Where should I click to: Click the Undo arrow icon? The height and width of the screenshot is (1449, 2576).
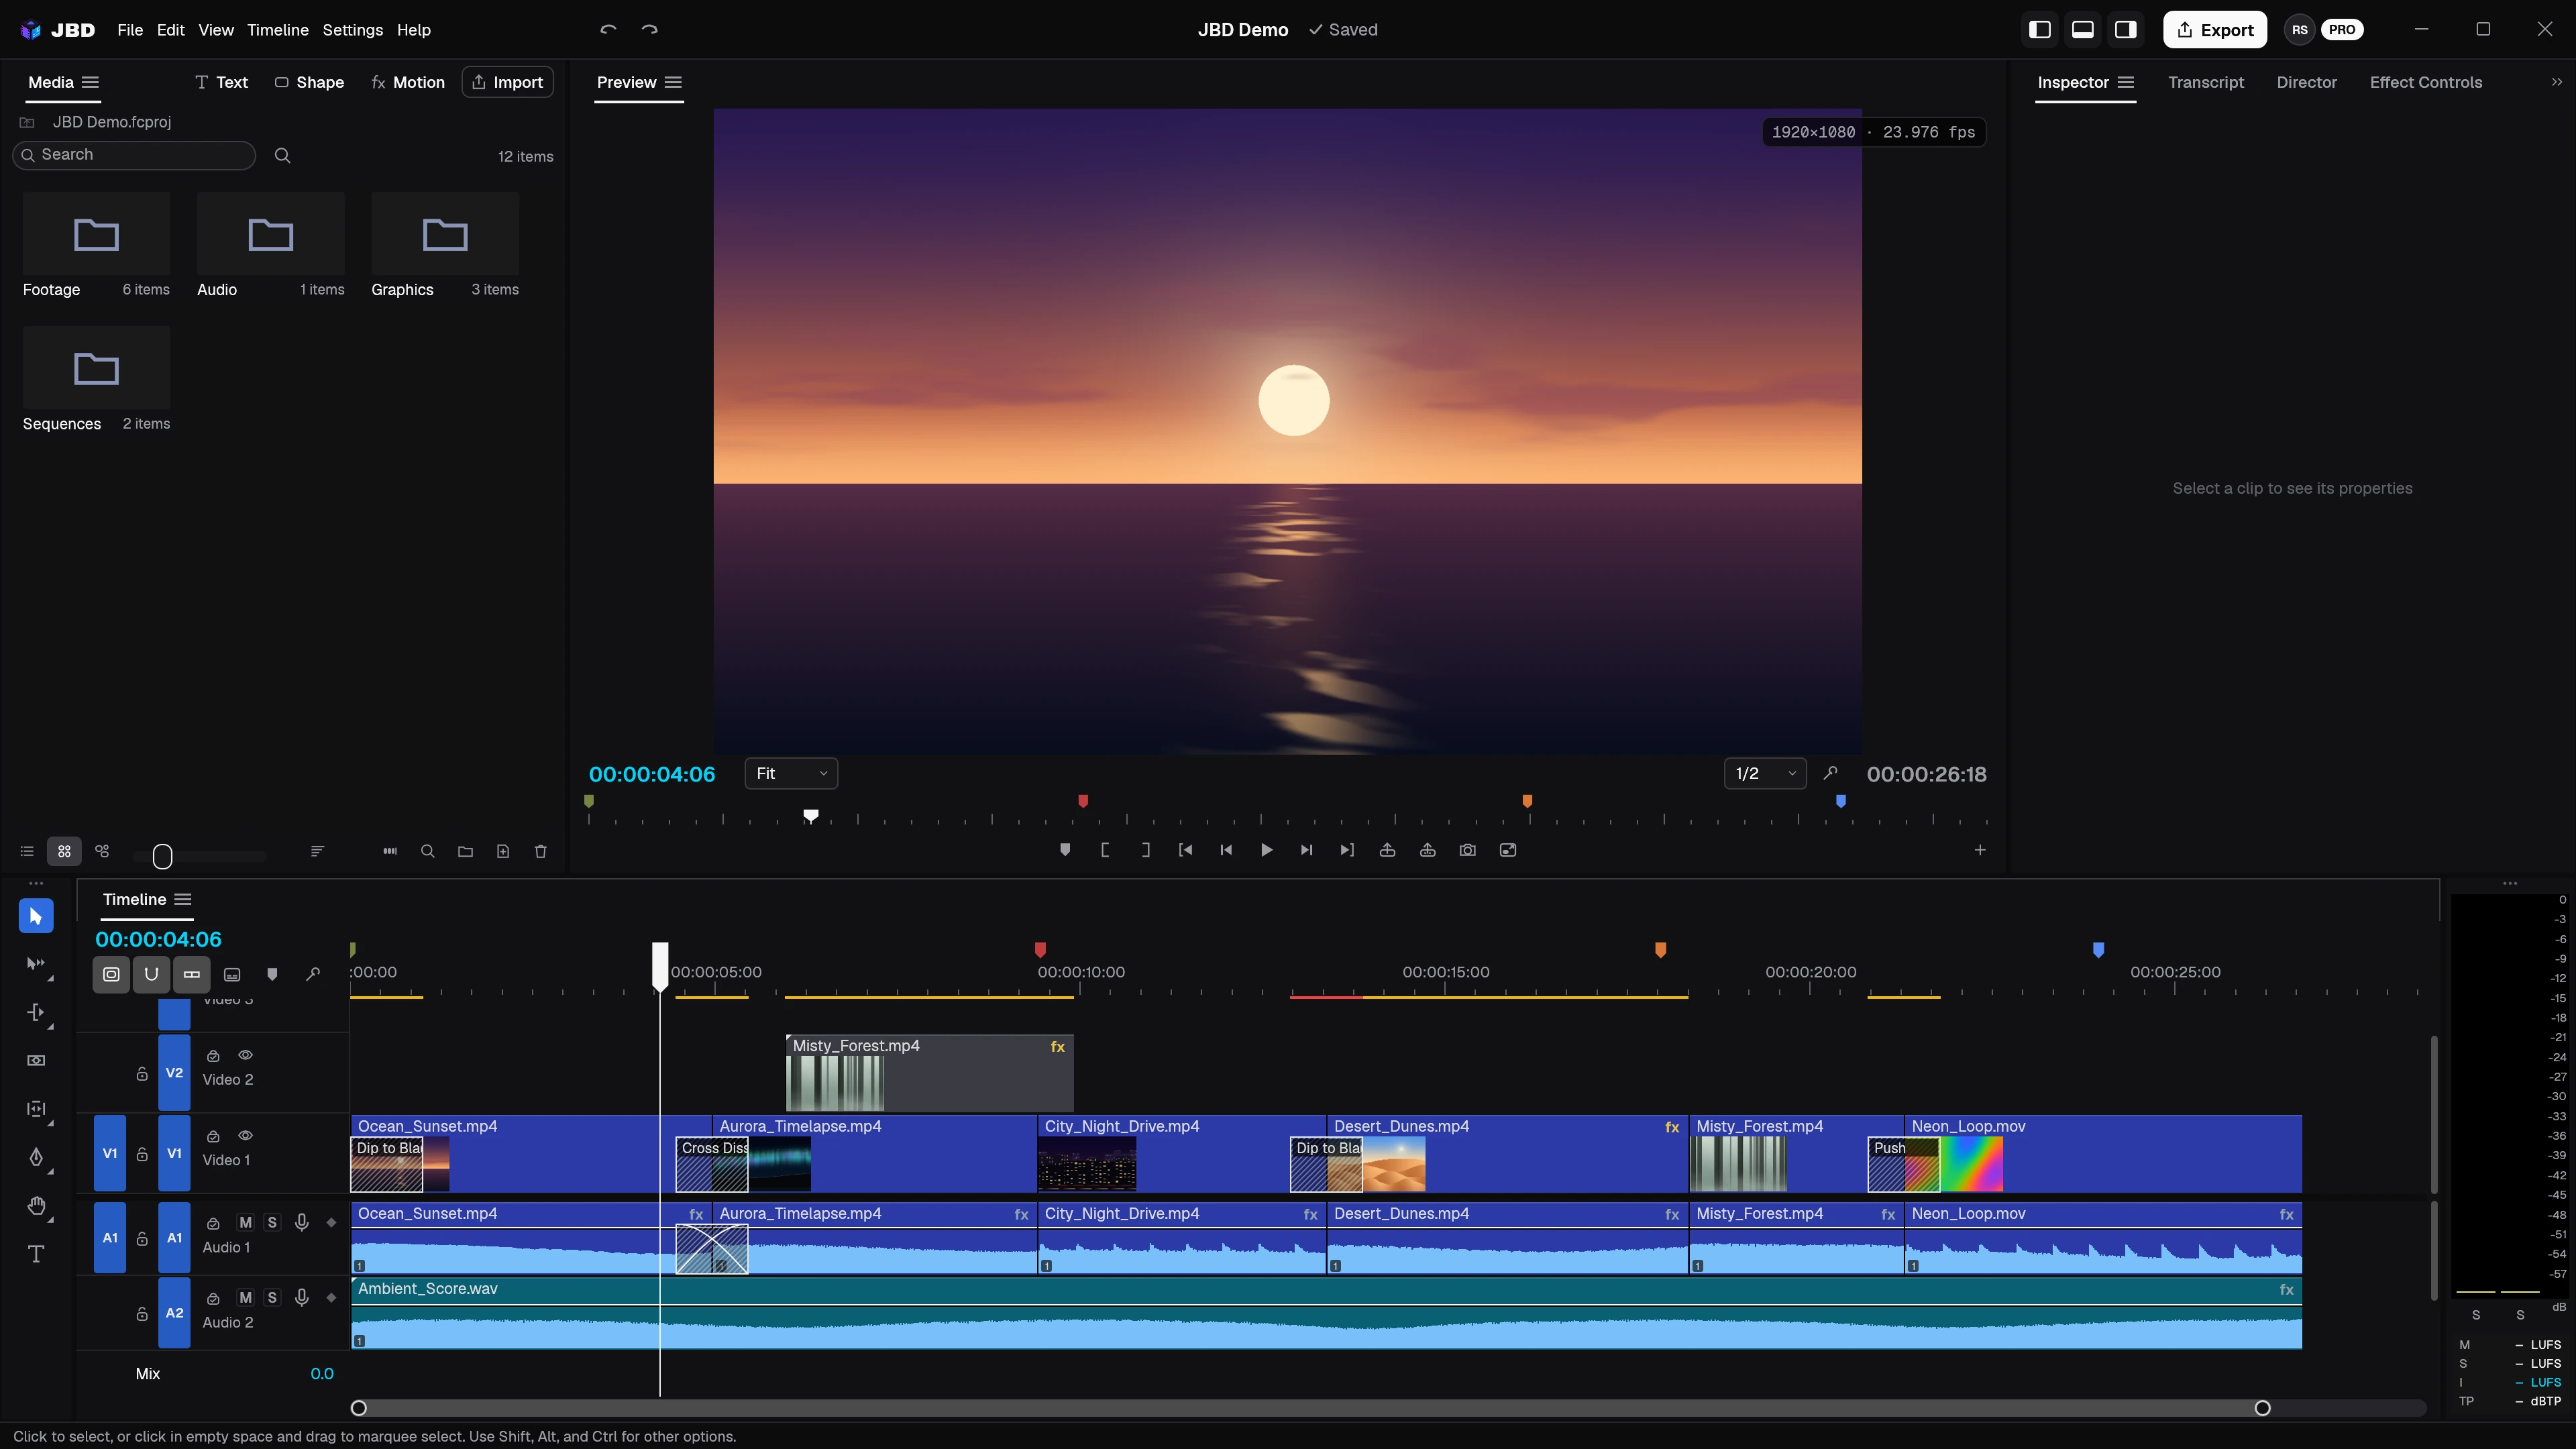click(x=608, y=30)
